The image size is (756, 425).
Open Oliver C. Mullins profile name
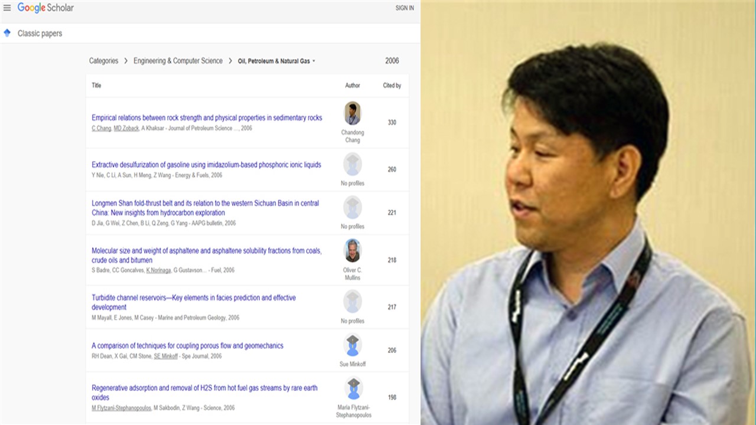click(x=353, y=274)
